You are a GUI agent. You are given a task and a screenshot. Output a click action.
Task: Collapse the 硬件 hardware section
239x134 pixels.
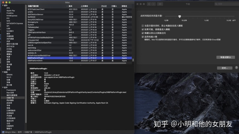tap(3, 5)
